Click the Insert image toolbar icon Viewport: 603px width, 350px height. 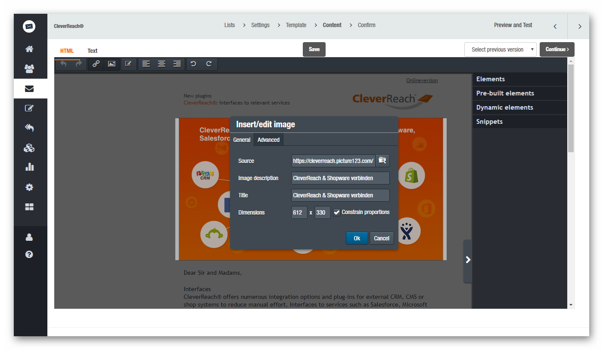(112, 64)
